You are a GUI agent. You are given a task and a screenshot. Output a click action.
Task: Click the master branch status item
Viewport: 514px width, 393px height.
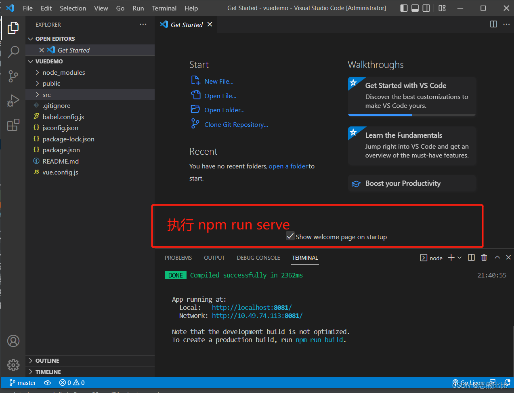(23, 383)
